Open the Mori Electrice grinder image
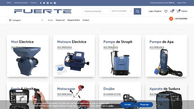Image resolution: width=194 pixels, height=109 pixels. pyautogui.click(x=27, y=61)
